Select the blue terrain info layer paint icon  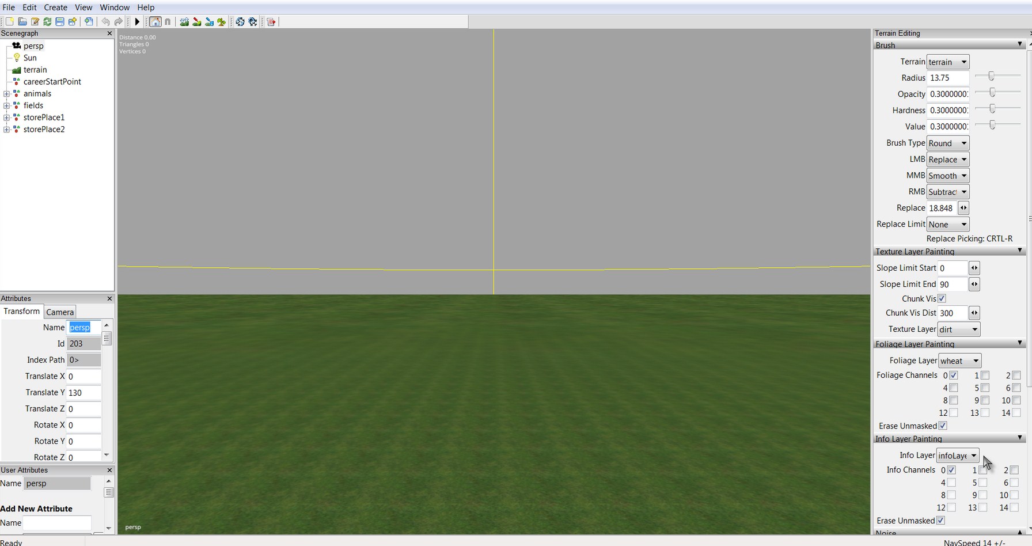click(210, 22)
